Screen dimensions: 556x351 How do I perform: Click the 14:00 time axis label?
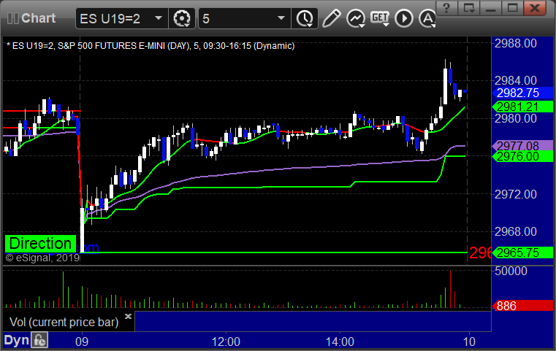pyautogui.click(x=340, y=342)
